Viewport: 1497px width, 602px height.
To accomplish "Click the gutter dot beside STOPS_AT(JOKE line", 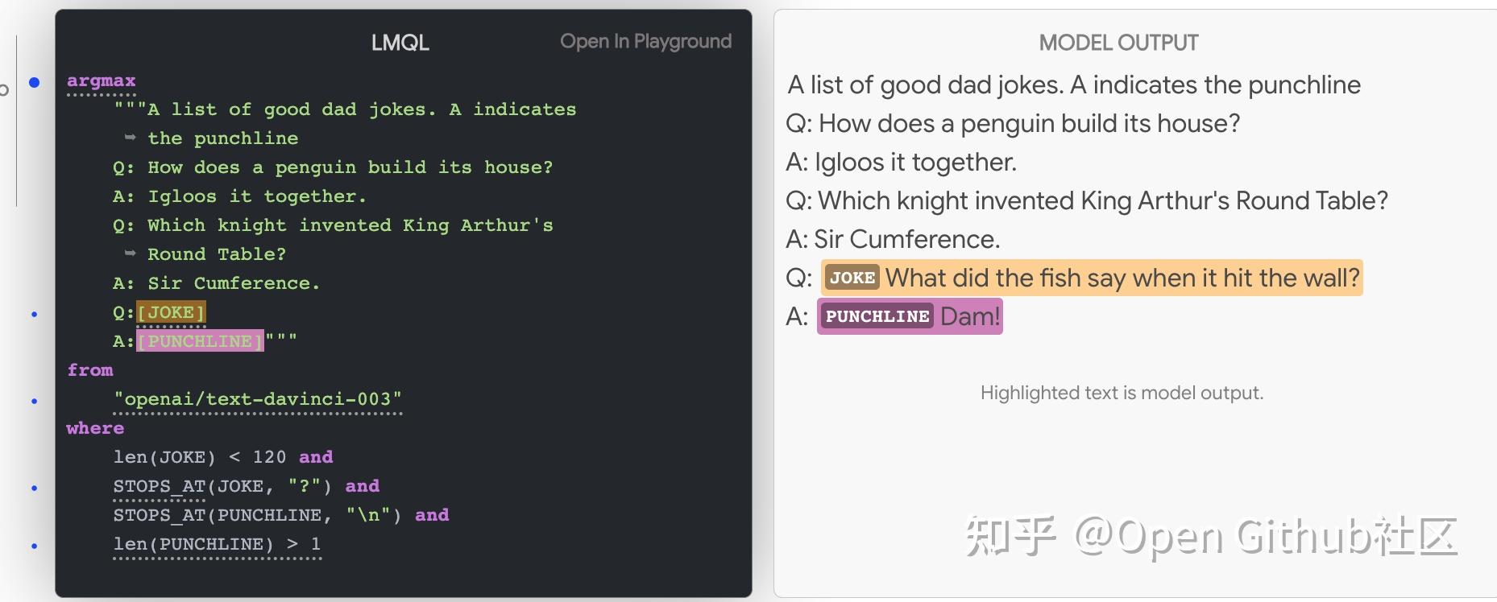I will pyautogui.click(x=35, y=488).
